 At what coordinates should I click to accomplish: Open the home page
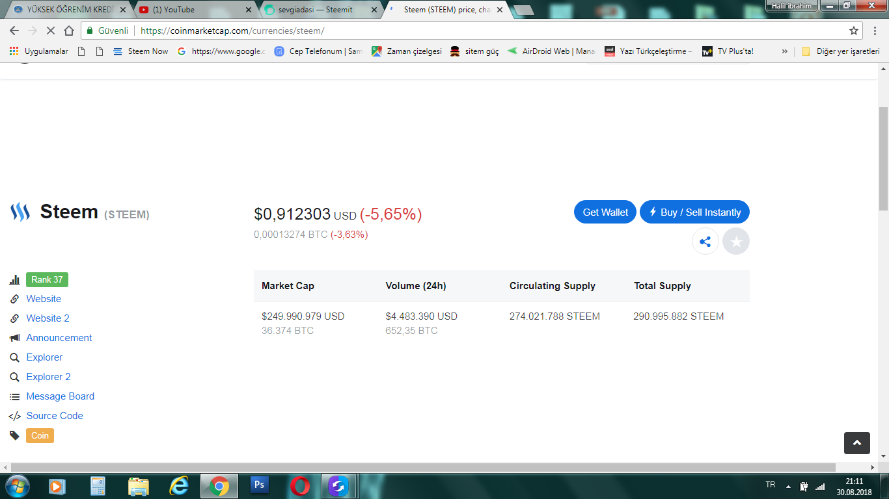(x=69, y=31)
